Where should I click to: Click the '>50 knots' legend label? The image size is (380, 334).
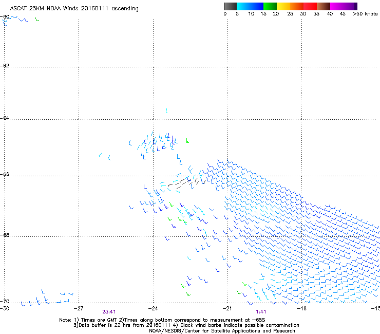(x=365, y=13)
